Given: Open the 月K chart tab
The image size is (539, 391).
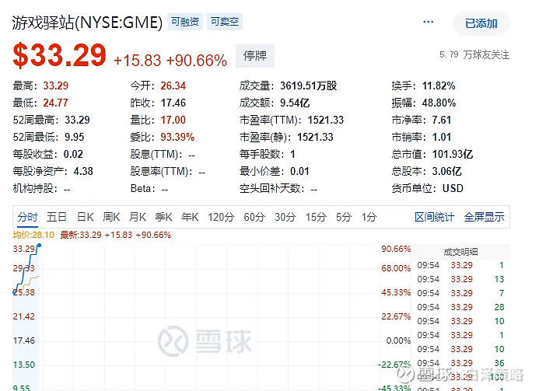Looking at the screenshot, I should tap(138, 217).
